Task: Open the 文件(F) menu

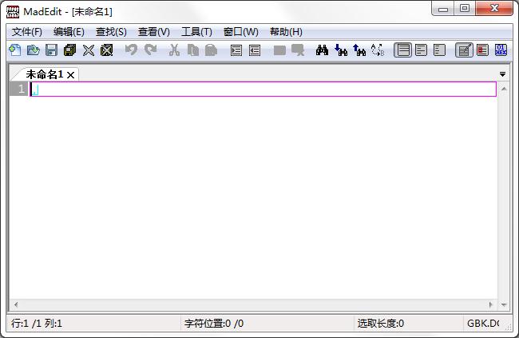Action: point(27,32)
